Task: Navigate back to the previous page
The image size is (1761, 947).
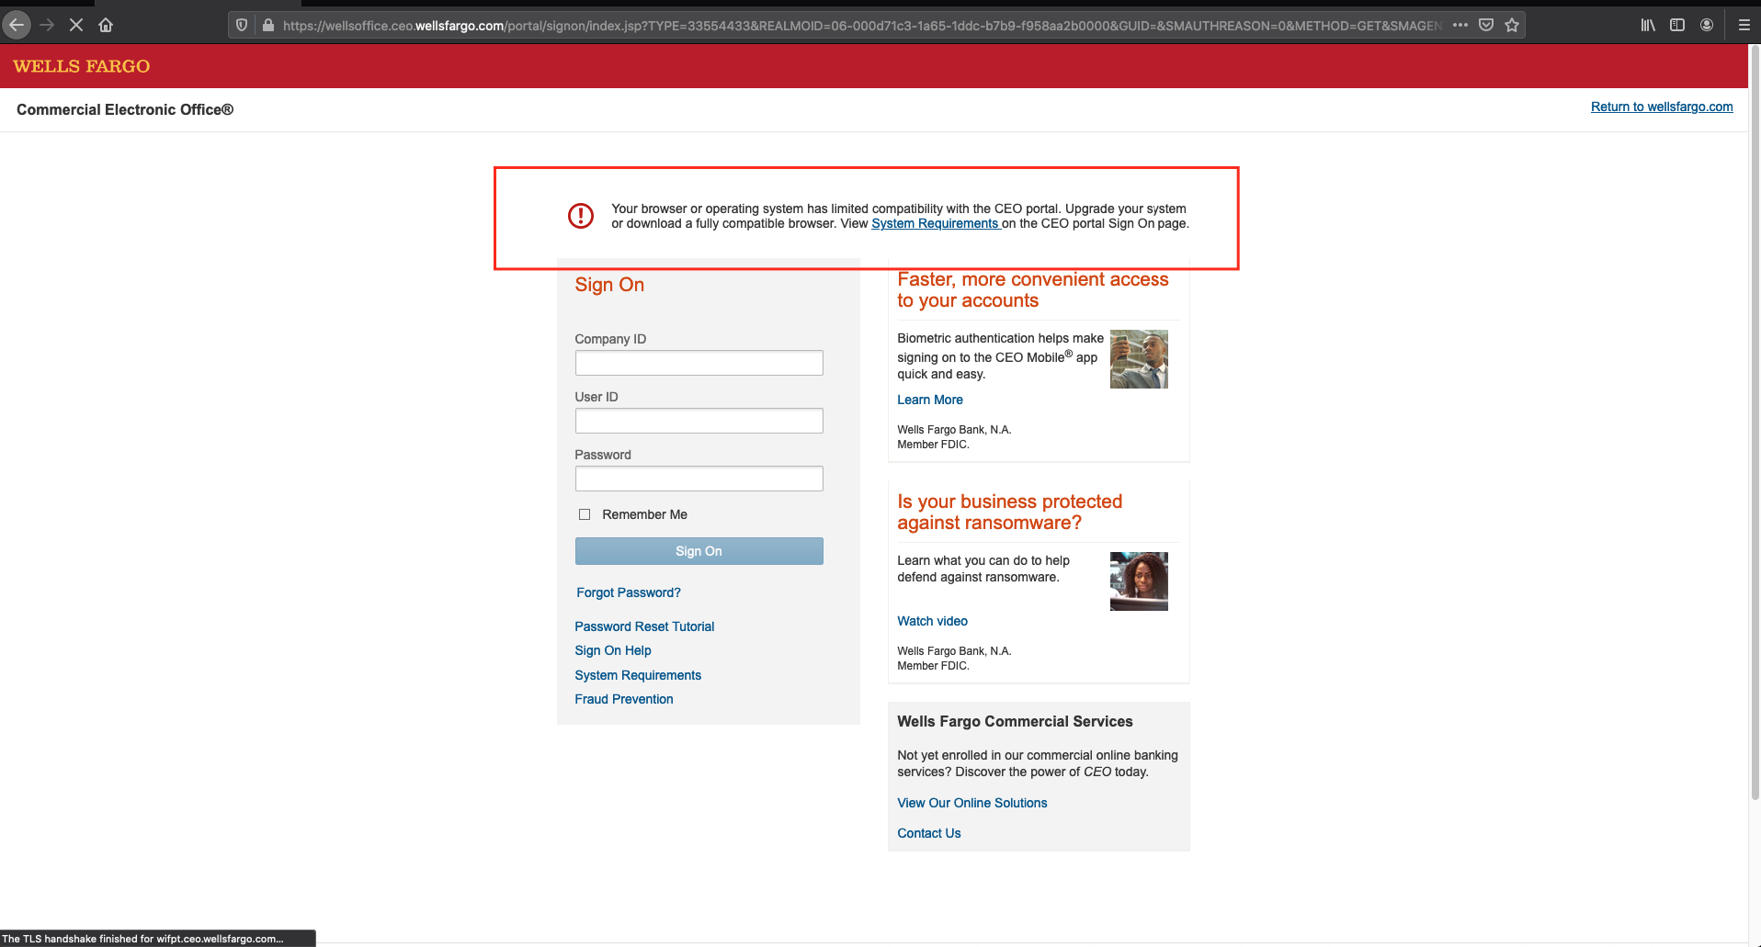Action: pos(16,25)
